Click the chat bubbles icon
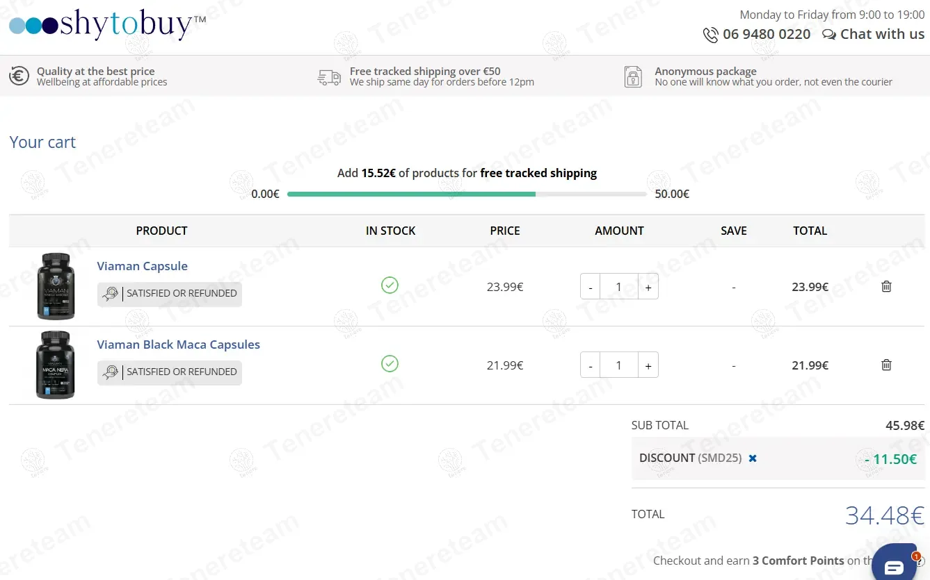The image size is (930, 580). pos(829,35)
